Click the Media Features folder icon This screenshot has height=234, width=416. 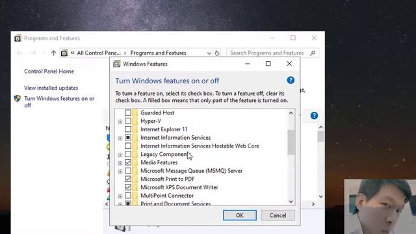(135, 162)
